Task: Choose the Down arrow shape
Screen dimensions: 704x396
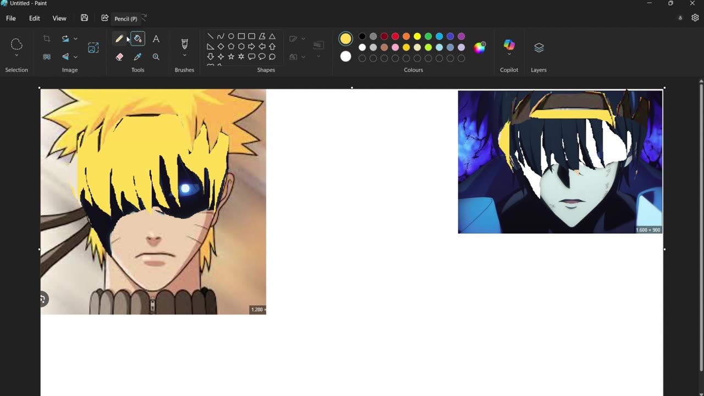Action: pyautogui.click(x=211, y=57)
